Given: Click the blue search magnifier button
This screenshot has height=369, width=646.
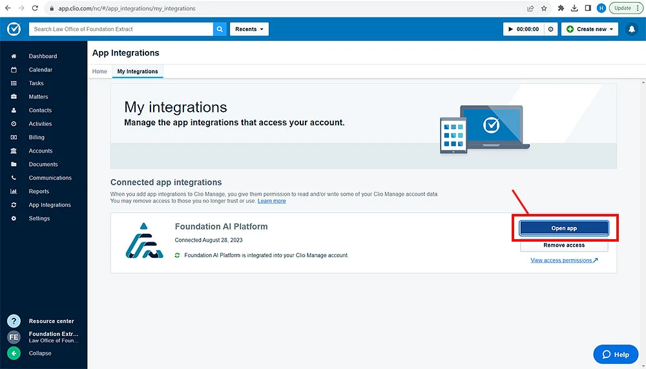Looking at the screenshot, I should [220, 29].
